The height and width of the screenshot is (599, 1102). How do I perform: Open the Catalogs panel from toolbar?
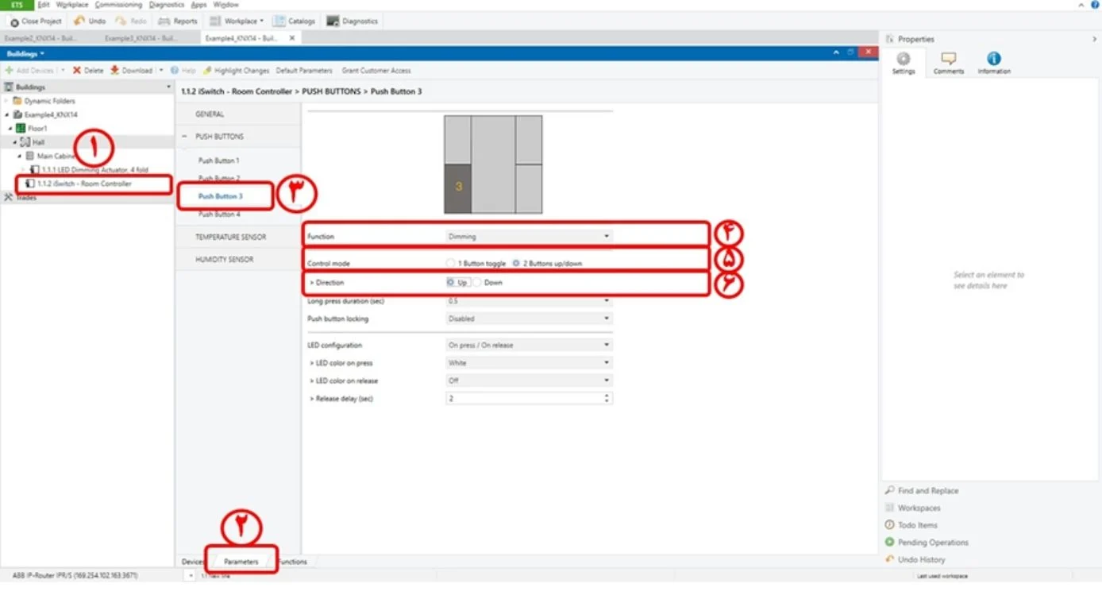[x=294, y=21]
